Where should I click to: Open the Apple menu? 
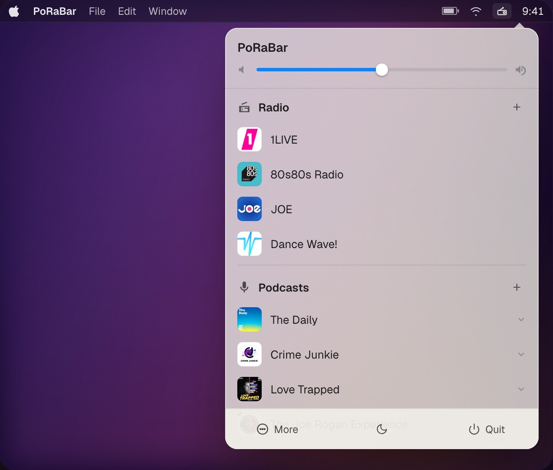14,11
